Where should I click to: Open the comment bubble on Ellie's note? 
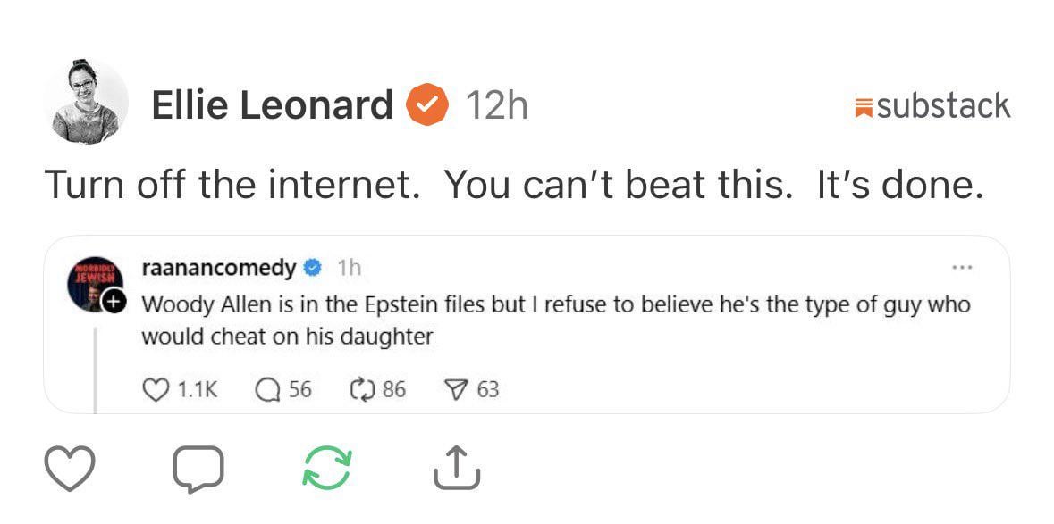197,468
